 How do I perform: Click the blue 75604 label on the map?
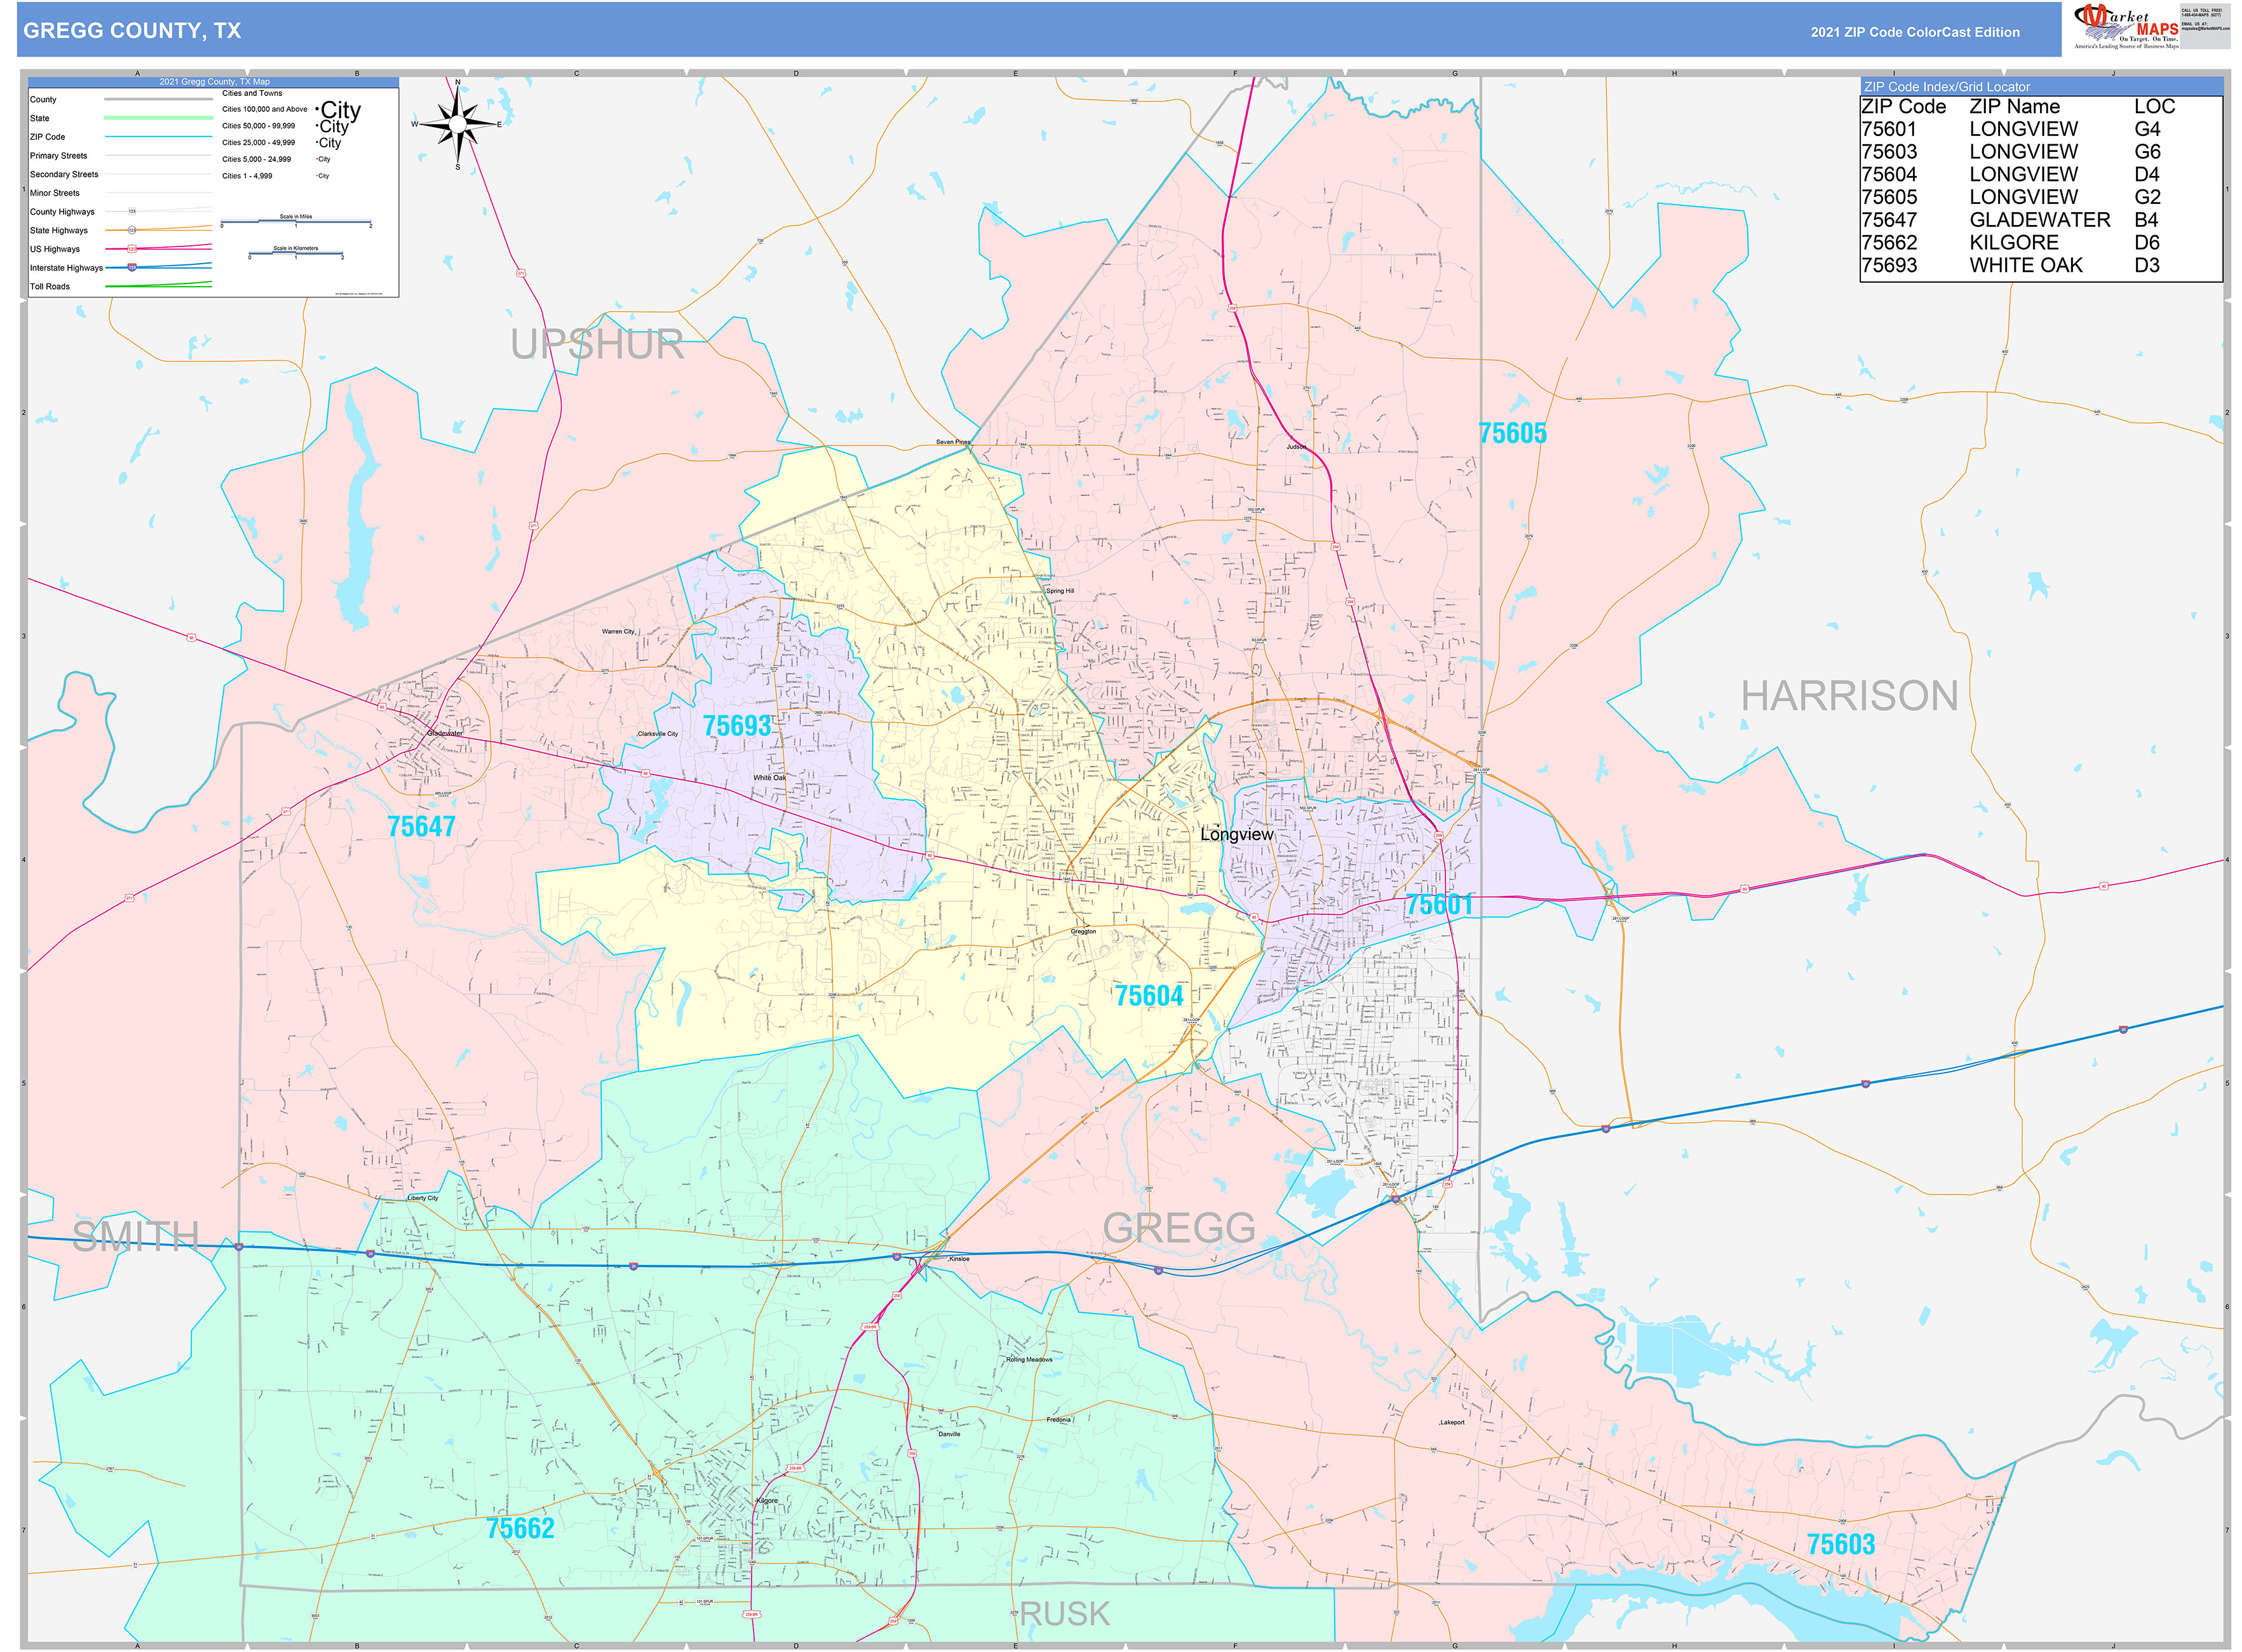click(x=1148, y=996)
